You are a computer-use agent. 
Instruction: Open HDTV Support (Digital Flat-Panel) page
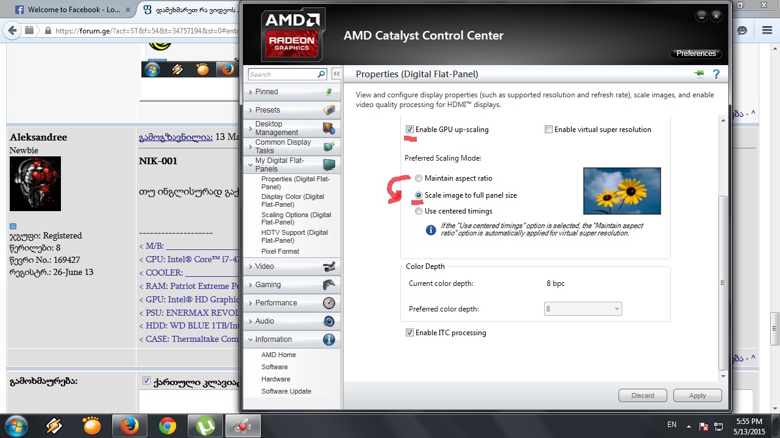(294, 236)
